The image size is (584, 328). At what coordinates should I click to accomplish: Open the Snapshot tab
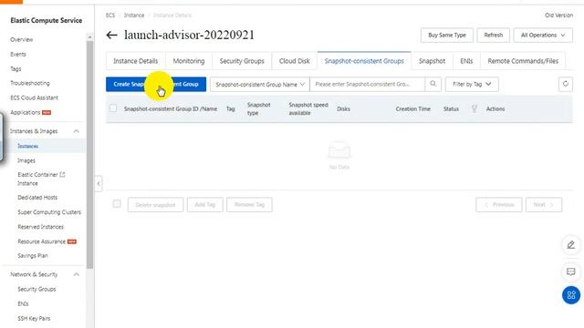coord(432,61)
